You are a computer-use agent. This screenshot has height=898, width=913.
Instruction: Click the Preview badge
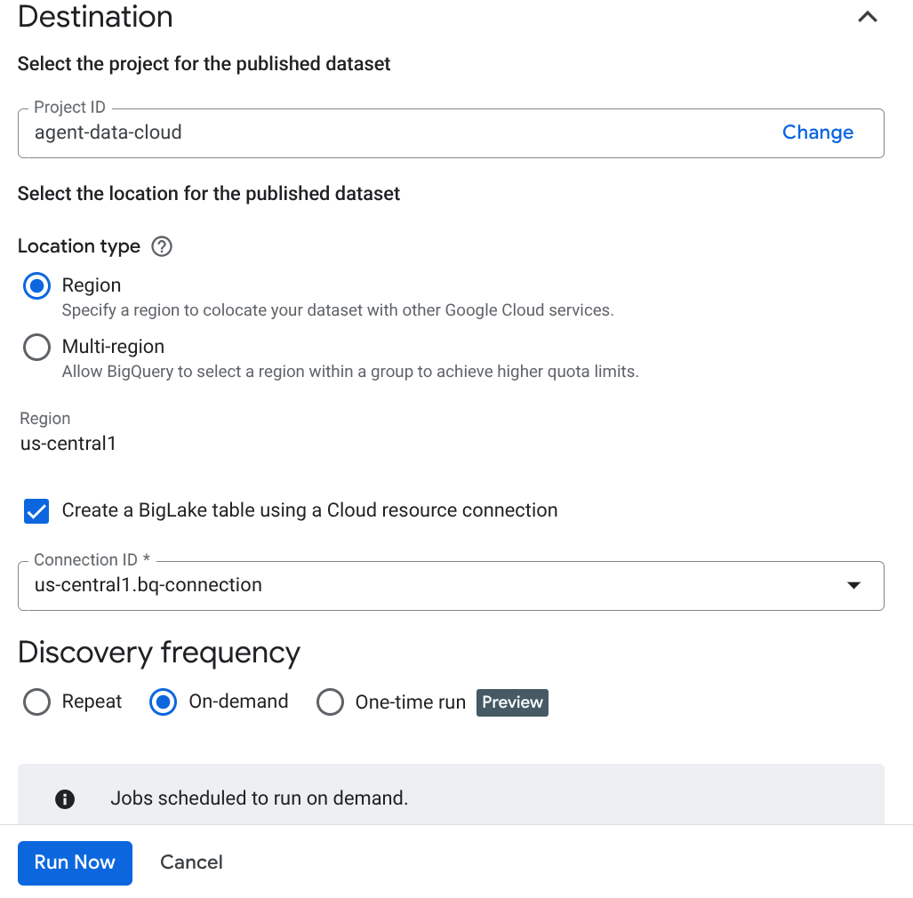pos(512,702)
